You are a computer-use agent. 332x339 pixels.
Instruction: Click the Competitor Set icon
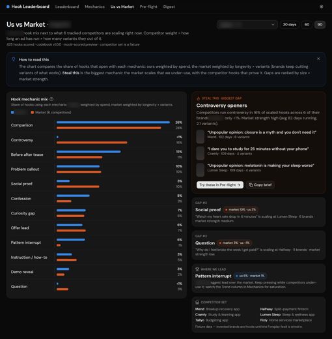197,302
